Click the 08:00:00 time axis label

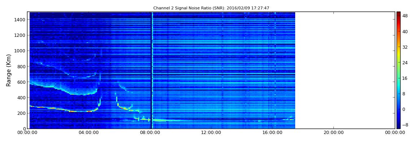point(149,133)
